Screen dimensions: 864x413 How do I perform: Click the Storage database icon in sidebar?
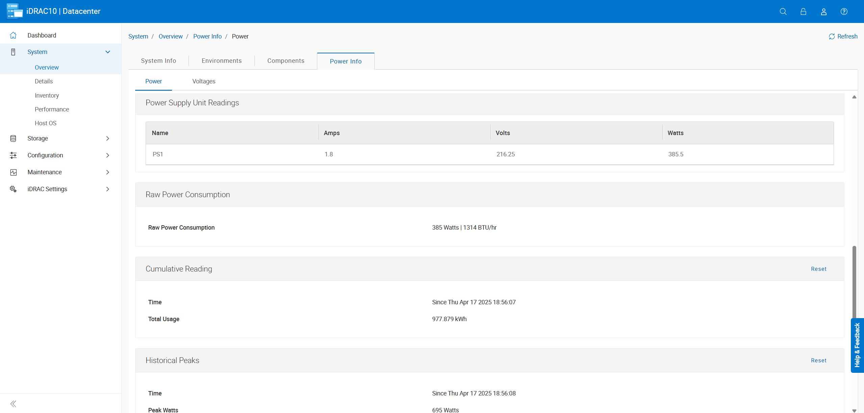click(13, 138)
